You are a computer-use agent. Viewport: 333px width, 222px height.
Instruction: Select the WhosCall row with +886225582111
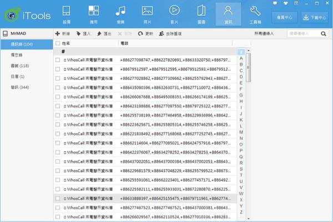[145, 189]
